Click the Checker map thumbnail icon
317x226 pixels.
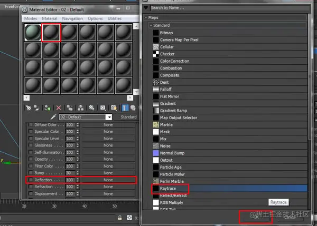pos(156,54)
